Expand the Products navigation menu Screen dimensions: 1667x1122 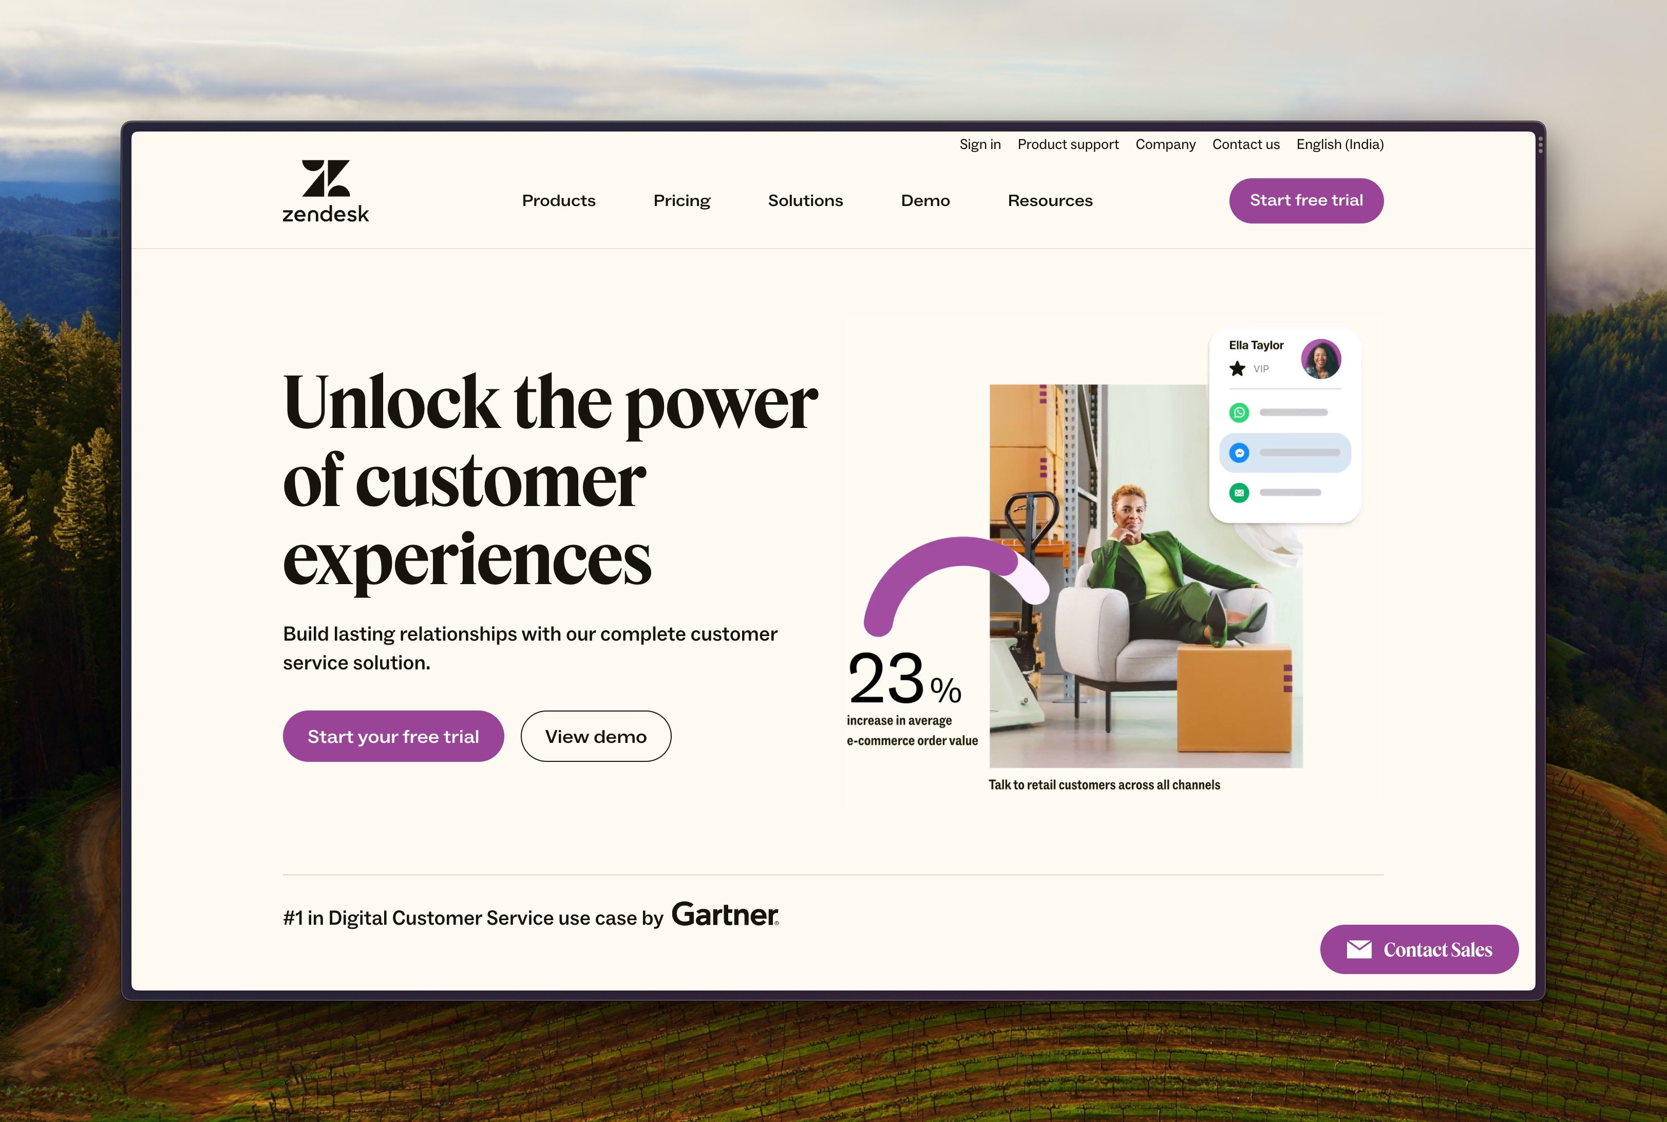pyautogui.click(x=558, y=200)
